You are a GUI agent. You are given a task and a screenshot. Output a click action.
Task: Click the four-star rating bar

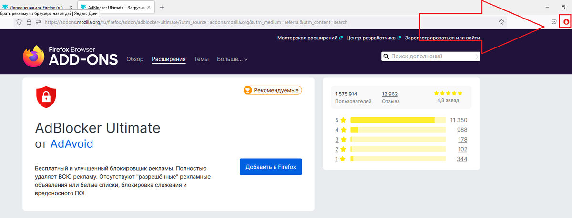pyautogui.click(x=398, y=130)
